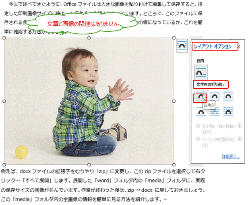The height and width of the screenshot is (205, 248).
Task: Select the ページ上の位置を固定 radio button
Action: click(197, 139)
